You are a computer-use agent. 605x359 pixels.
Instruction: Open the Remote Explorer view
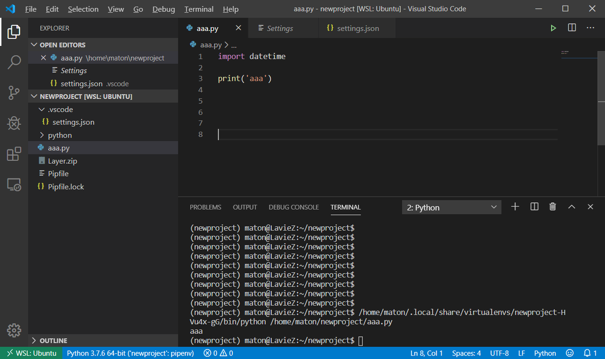[14, 185]
